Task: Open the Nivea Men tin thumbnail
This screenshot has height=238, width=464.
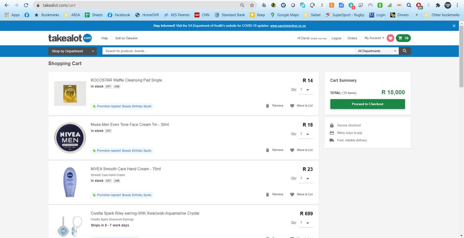Action: click(70, 138)
